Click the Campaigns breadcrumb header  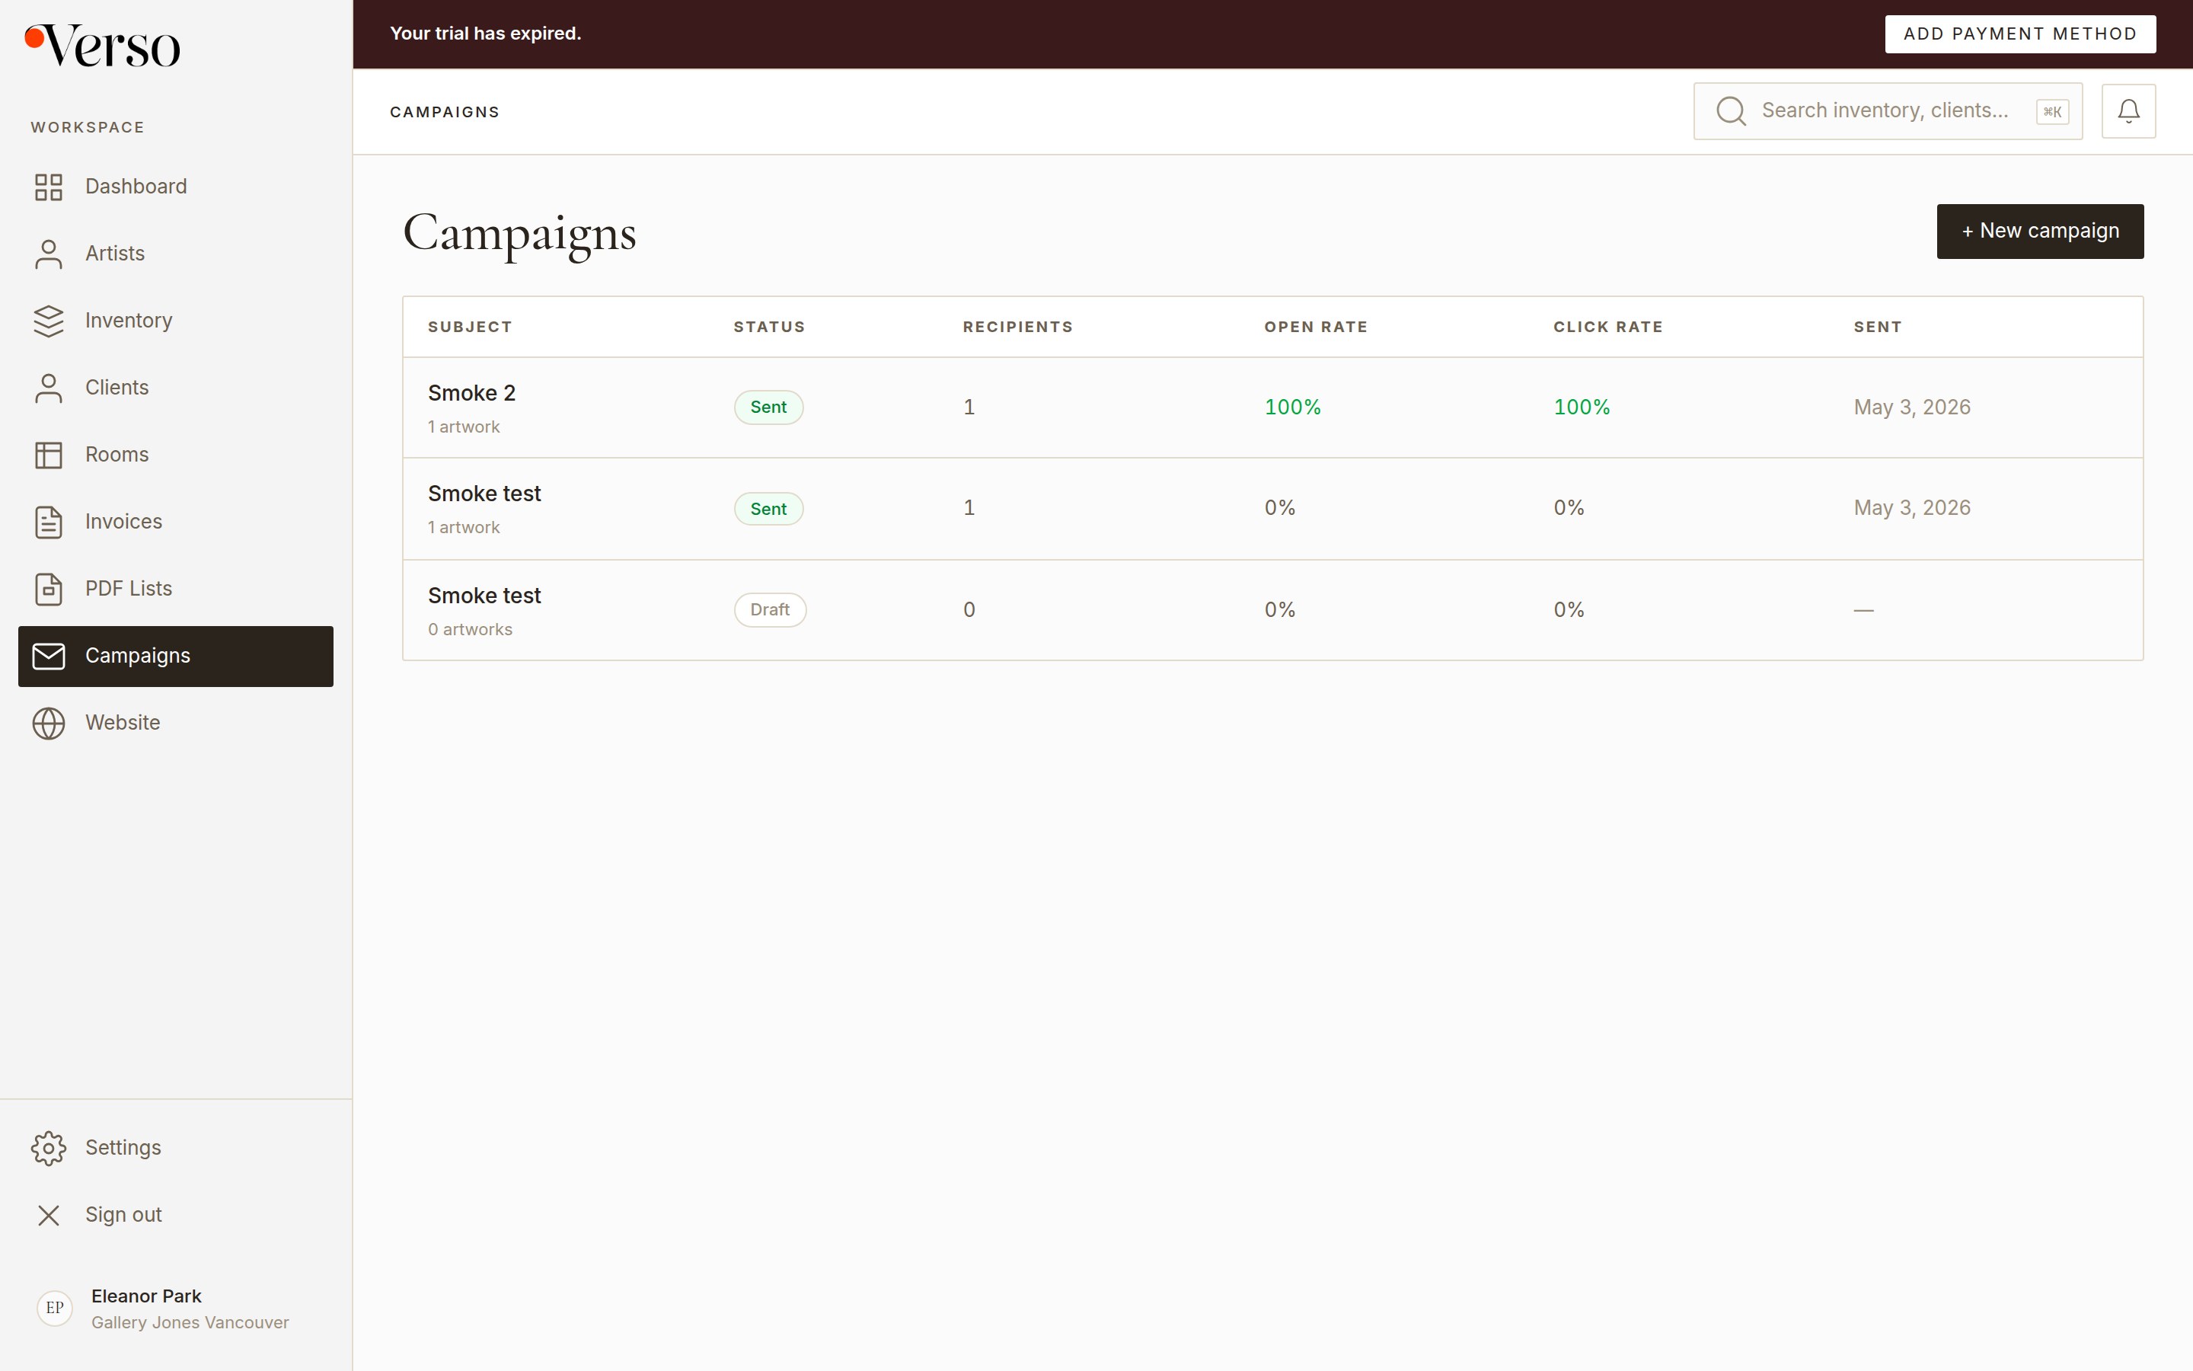[x=444, y=113]
